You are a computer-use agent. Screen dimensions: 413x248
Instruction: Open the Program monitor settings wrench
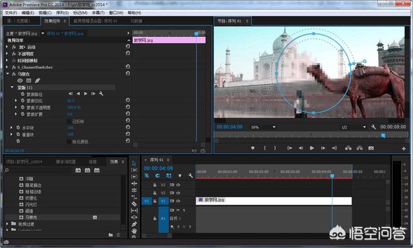[373, 127]
